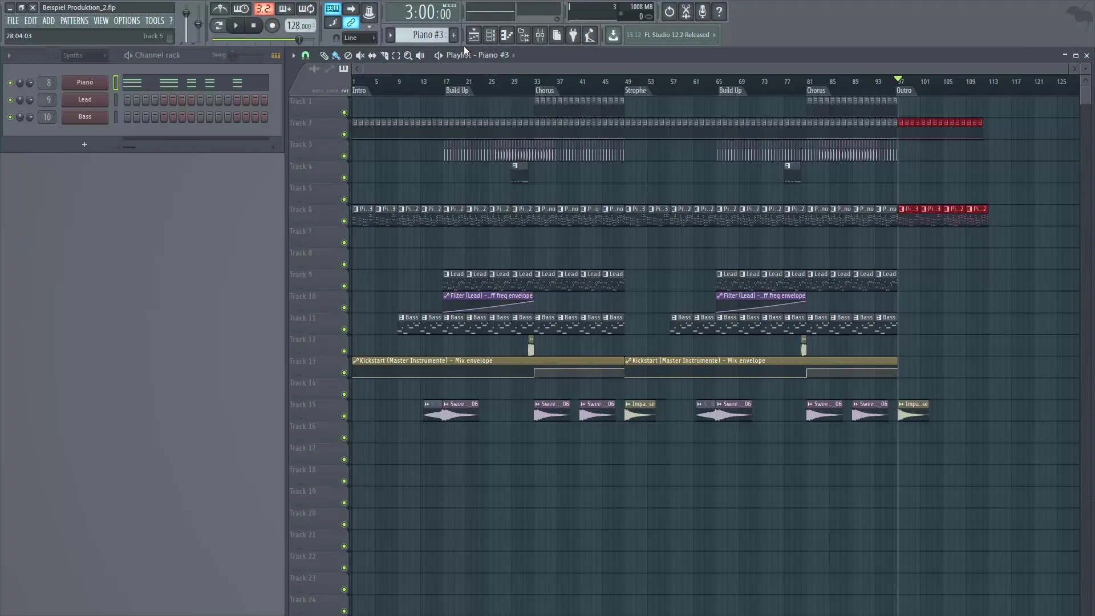The image size is (1095, 616).
Task: Open the Synths channel filter dropdown
Action: tap(84, 55)
